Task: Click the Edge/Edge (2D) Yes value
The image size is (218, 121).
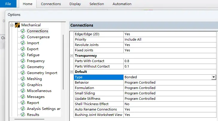Action: coord(170,34)
